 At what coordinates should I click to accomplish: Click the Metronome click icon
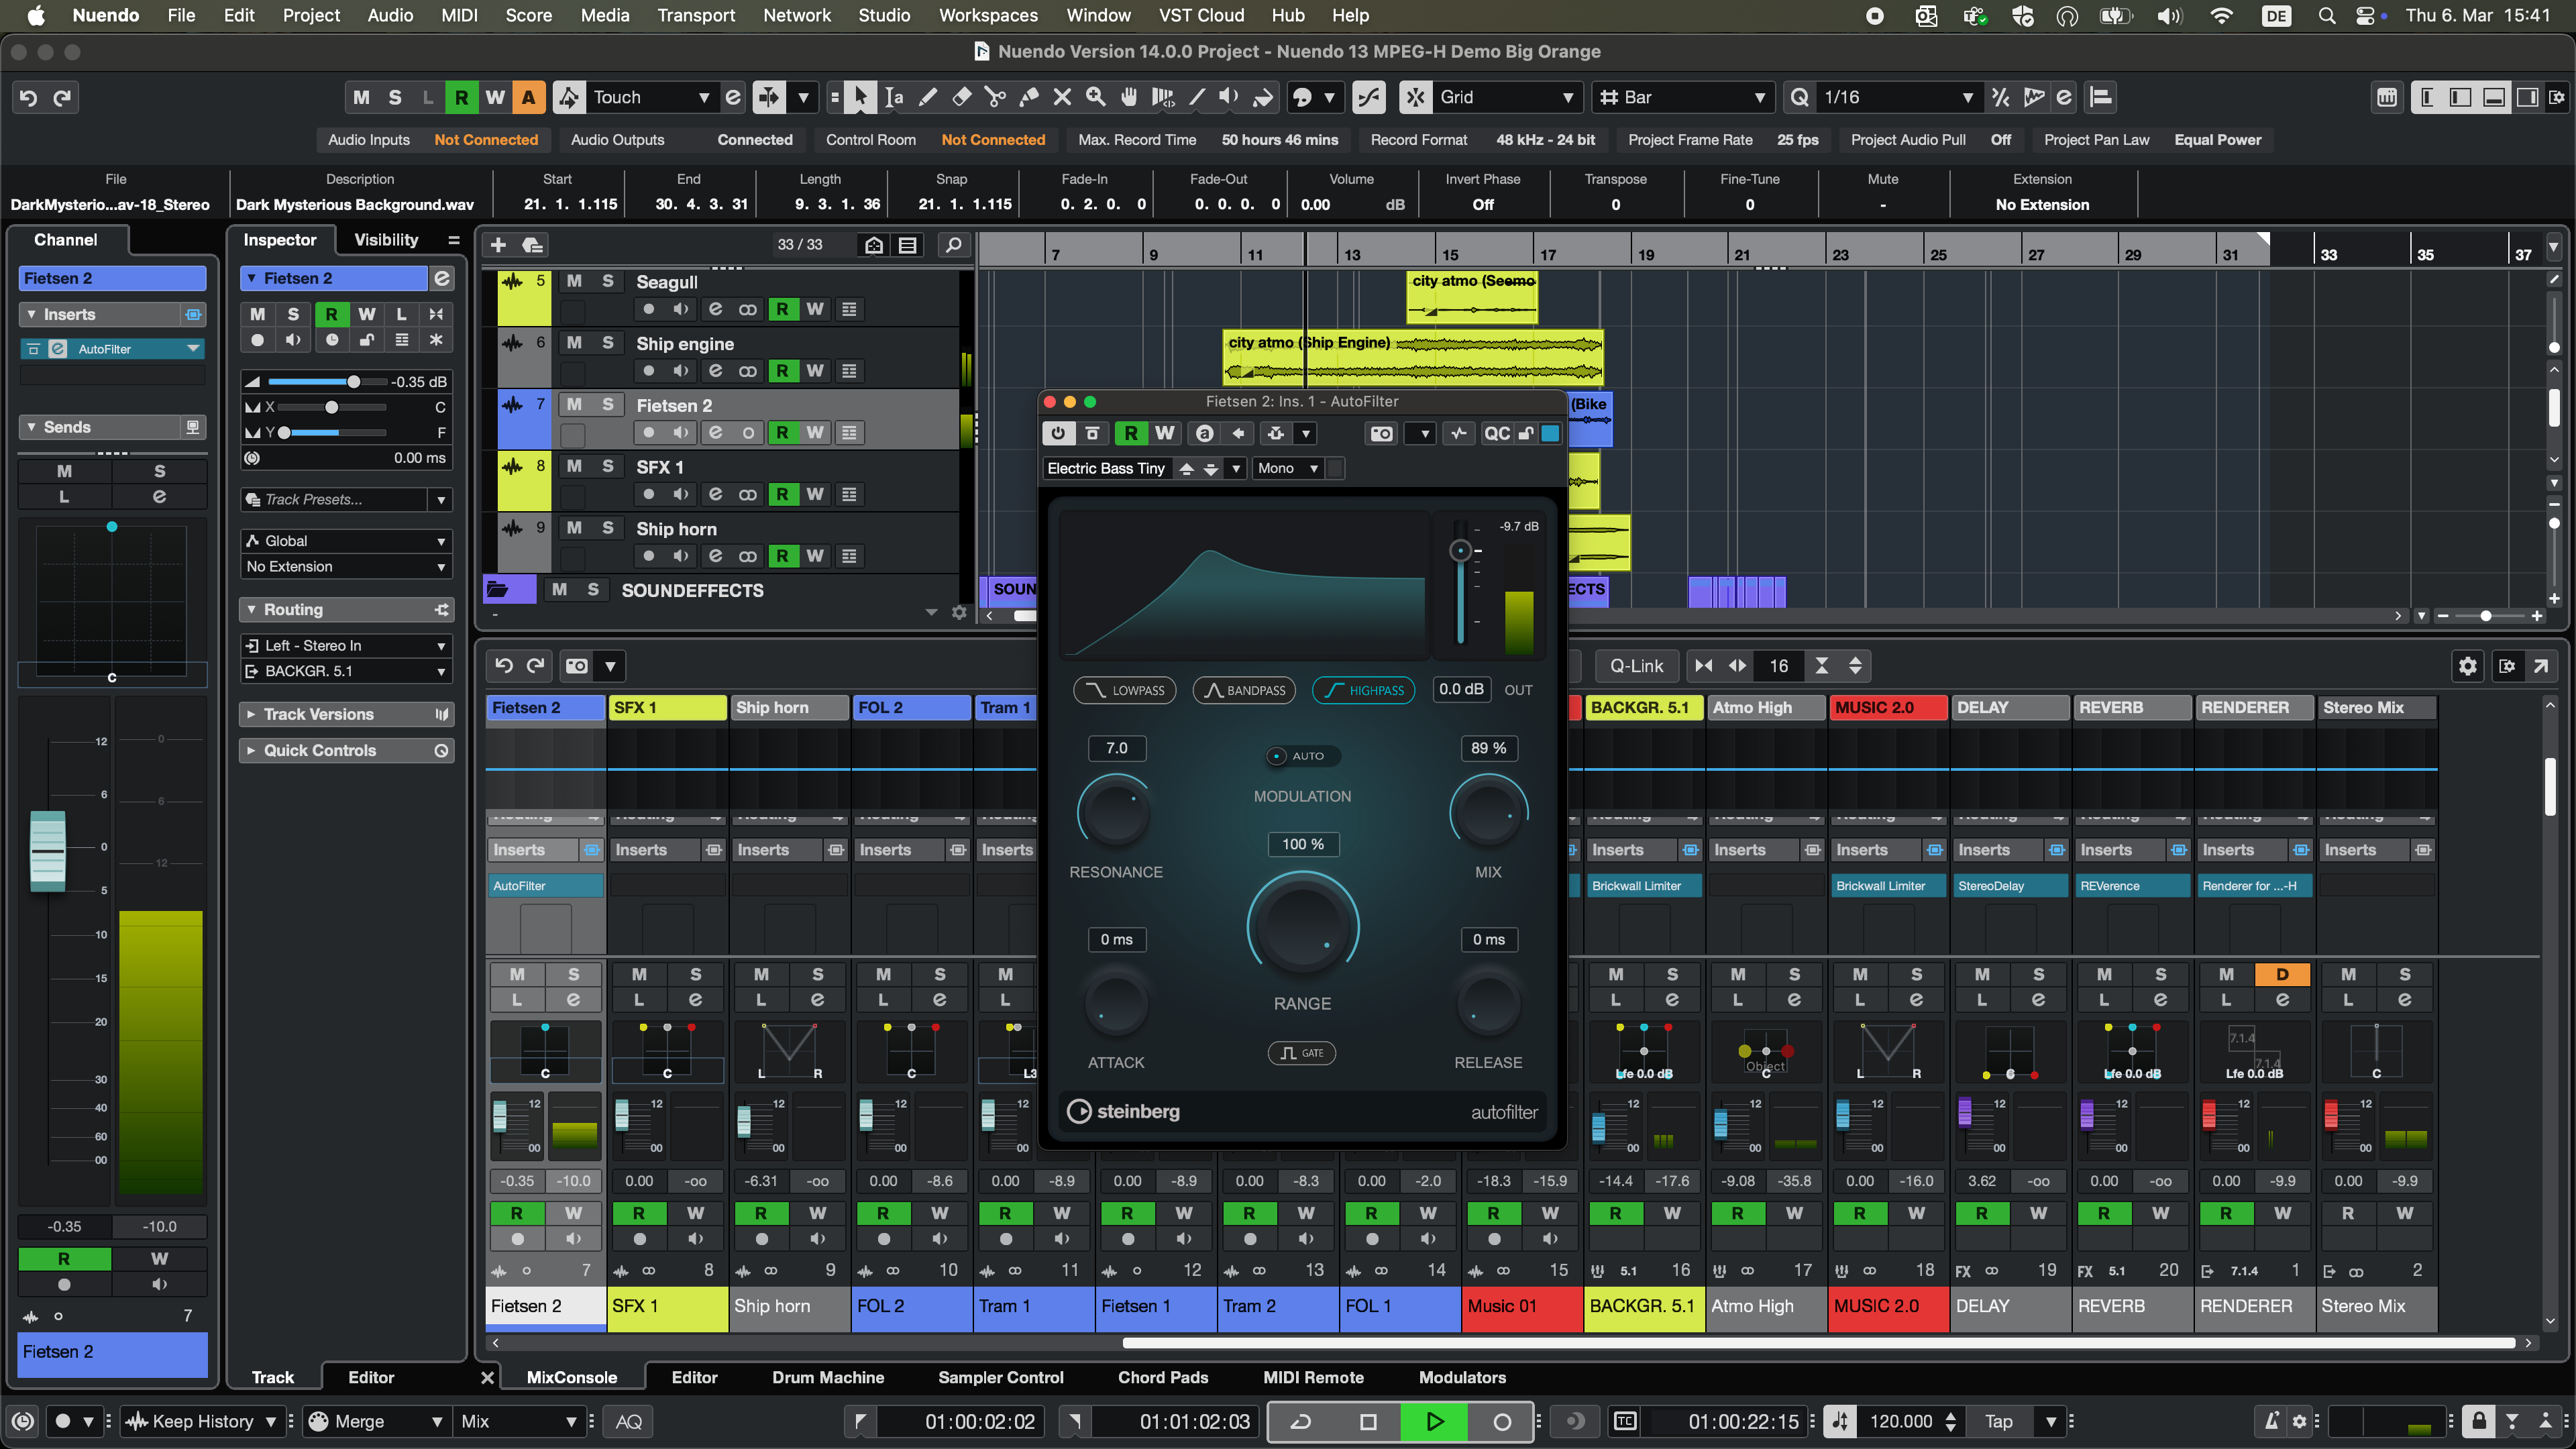point(2272,1421)
